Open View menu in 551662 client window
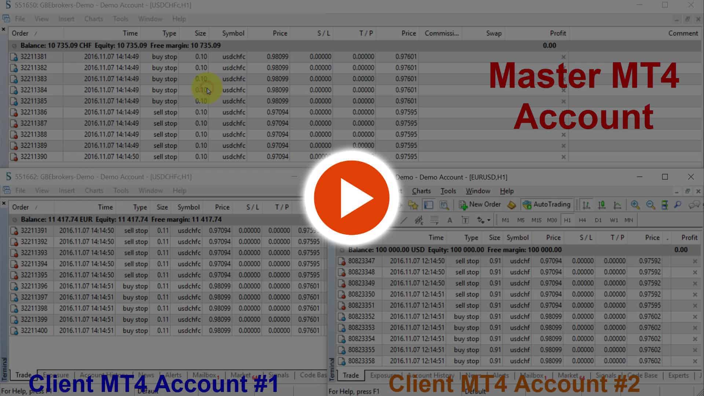Viewport: 704px width, 396px height. tap(42, 190)
